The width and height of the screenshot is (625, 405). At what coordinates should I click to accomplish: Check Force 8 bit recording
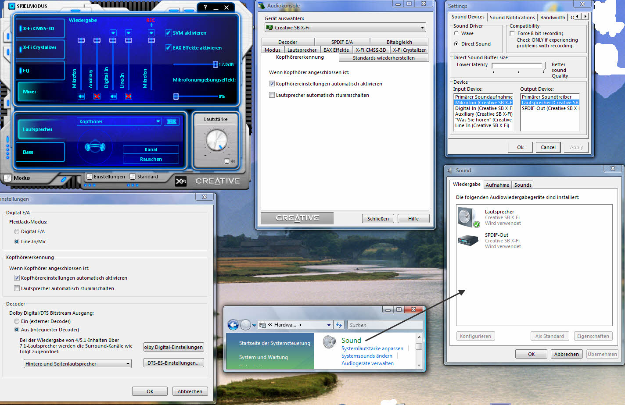512,33
